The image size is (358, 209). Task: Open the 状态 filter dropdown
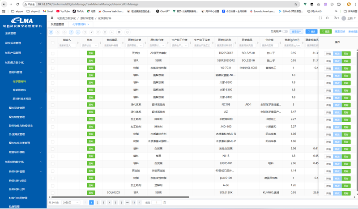pyautogui.click(x=90, y=46)
